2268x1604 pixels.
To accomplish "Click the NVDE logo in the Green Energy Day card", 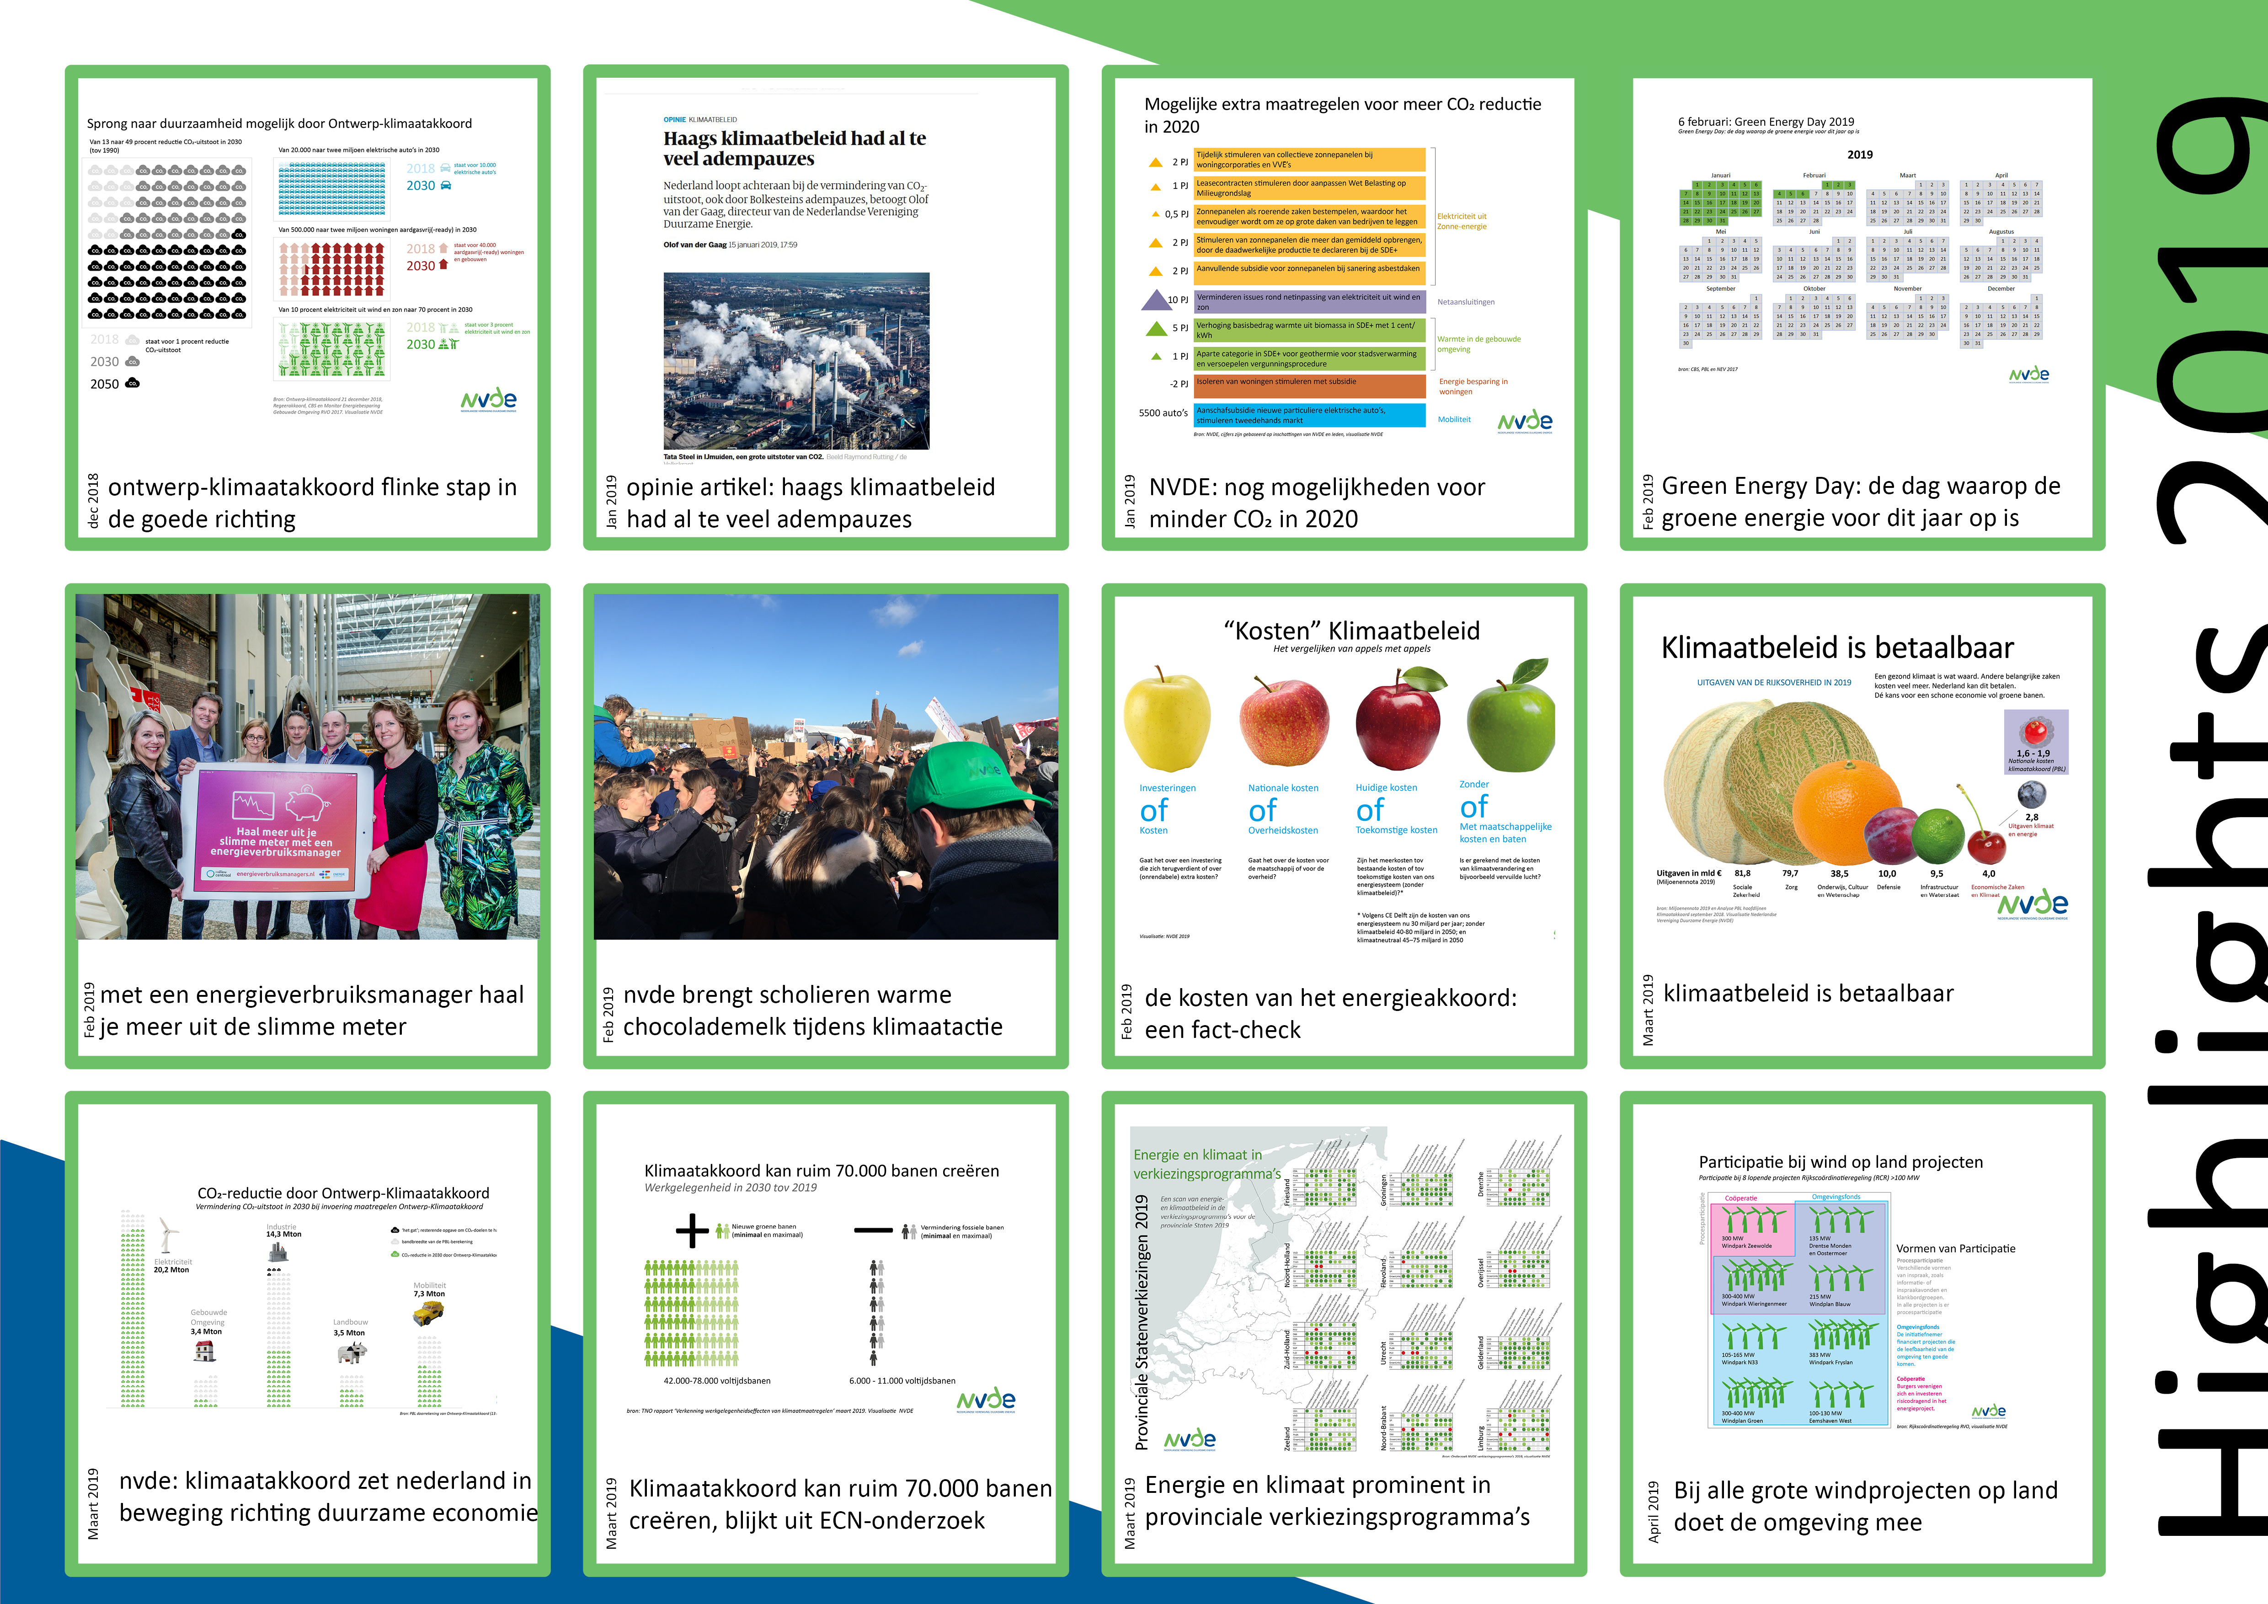I will click(x=2029, y=375).
